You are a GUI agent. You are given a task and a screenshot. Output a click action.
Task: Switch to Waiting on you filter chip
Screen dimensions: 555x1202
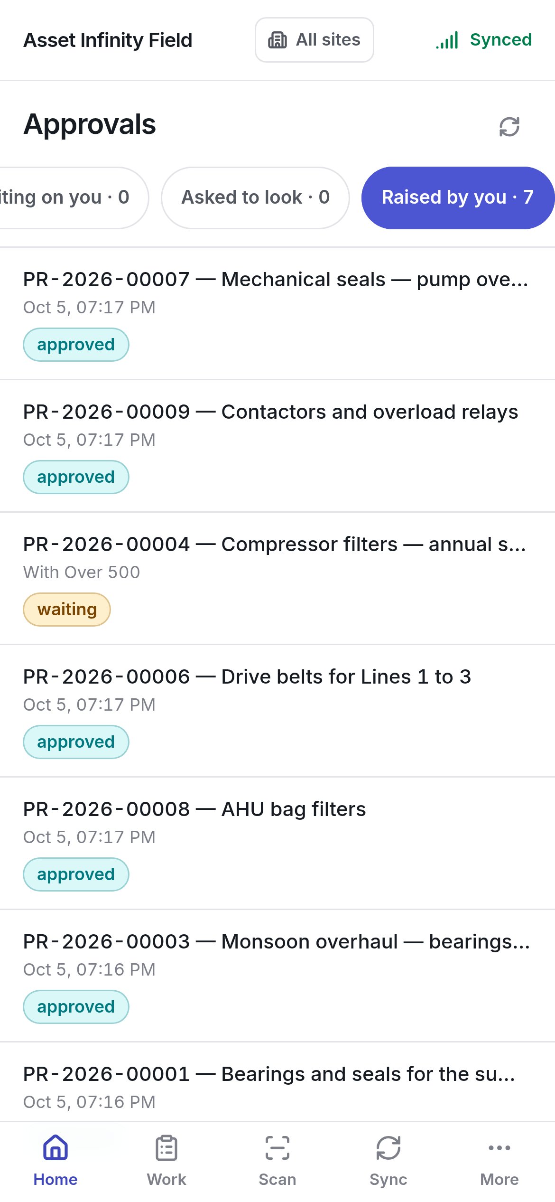[x=74, y=197]
